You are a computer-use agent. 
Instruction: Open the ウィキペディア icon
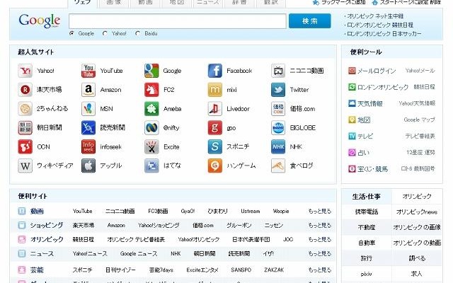pos(25,166)
